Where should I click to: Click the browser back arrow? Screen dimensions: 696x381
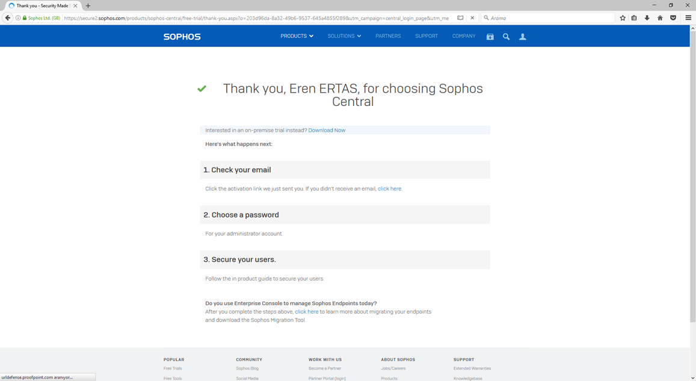click(x=8, y=18)
